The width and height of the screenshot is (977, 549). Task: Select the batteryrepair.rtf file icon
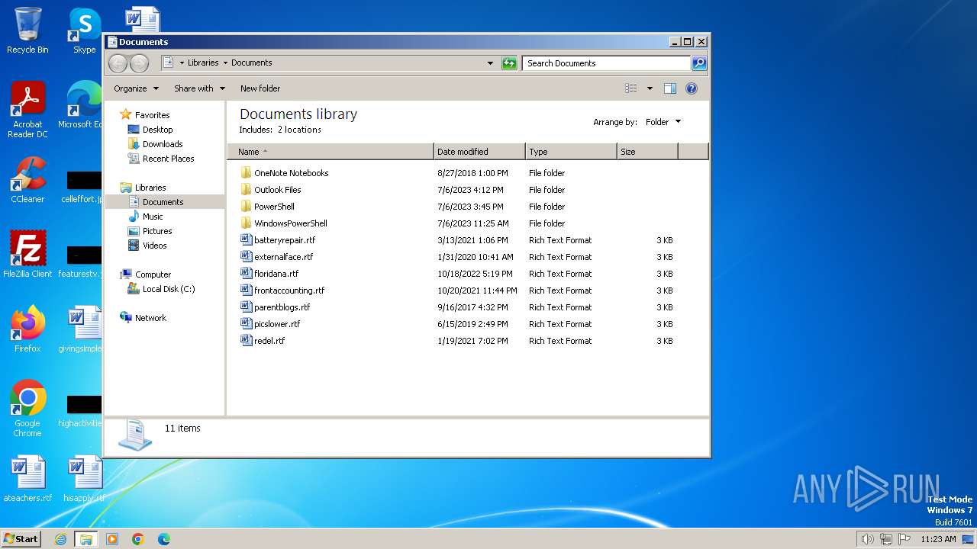(246, 240)
